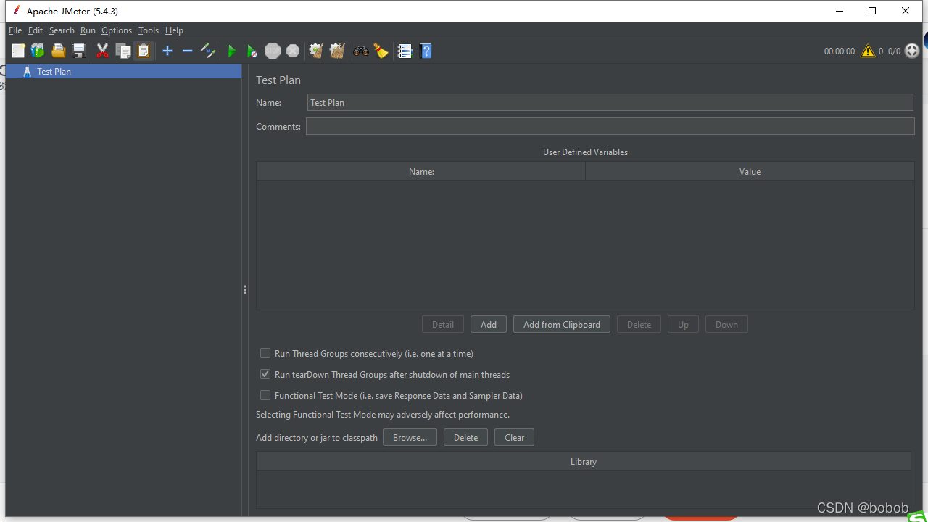Click the warning triangle log icon
The height and width of the screenshot is (522, 928).
[x=868, y=51]
